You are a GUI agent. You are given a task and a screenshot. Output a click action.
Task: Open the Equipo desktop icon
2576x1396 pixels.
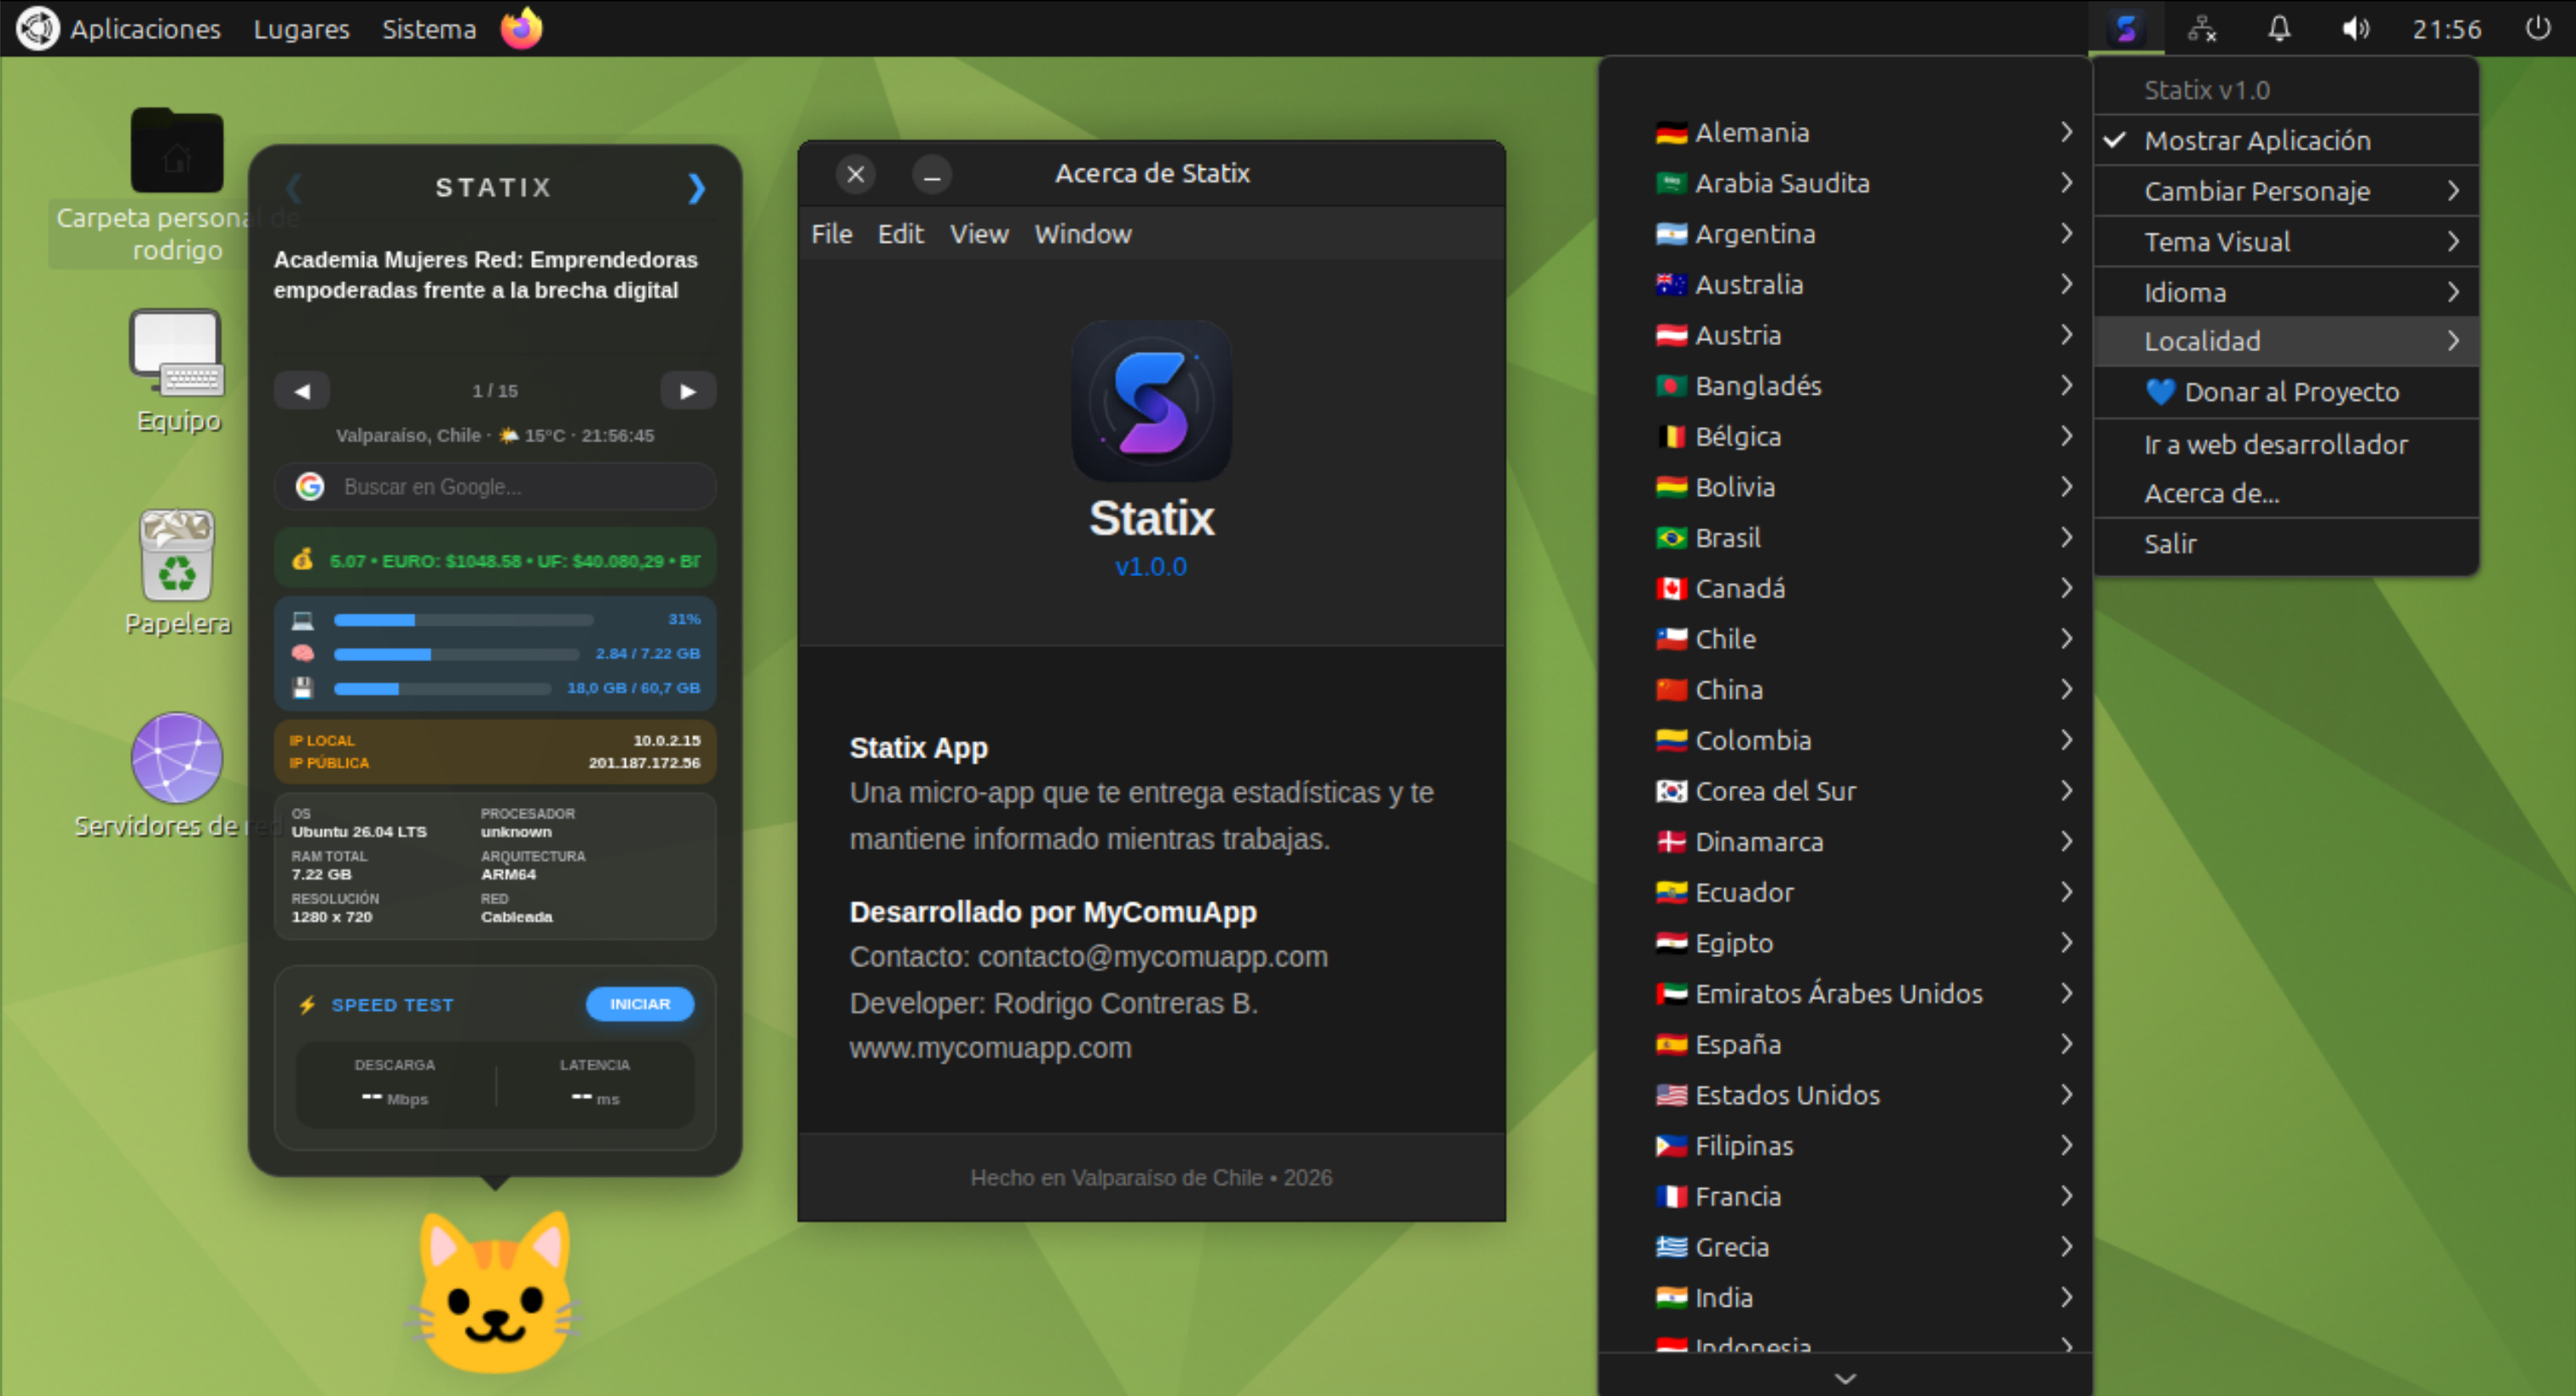pyautogui.click(x=177, y=353)
